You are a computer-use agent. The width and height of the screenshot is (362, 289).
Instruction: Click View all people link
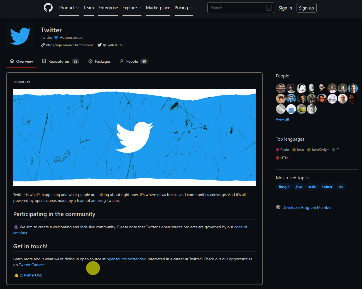coord(282,119)
